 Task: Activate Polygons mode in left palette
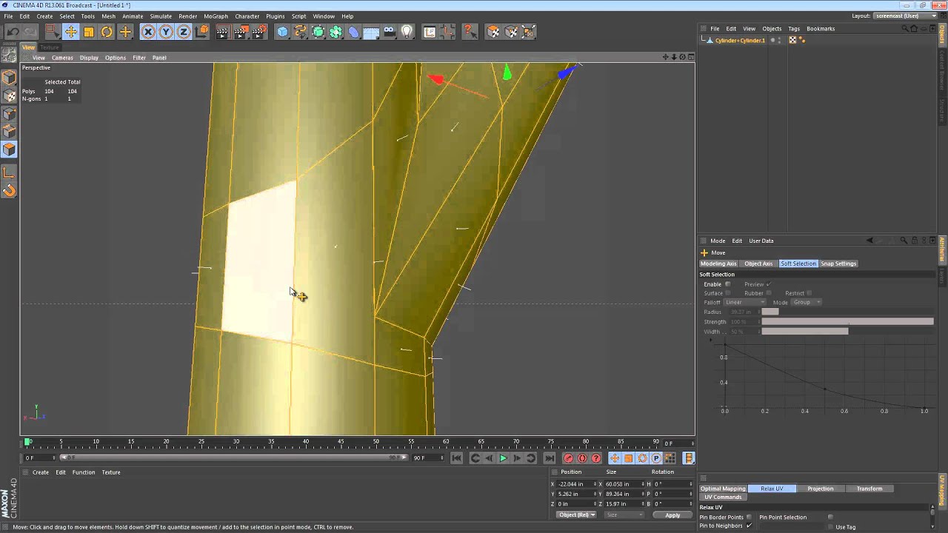9,150
